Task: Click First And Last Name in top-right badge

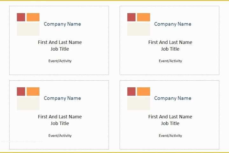Action: coord(170,42)
